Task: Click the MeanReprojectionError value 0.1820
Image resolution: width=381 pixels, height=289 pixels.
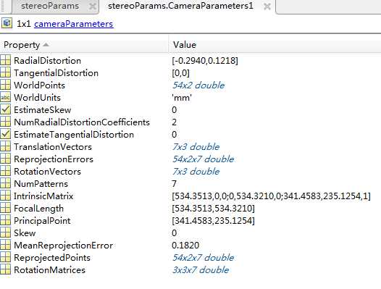Action: pyautogui.click(x=185, y=246)
